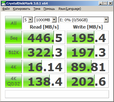Run the 512K random test
114x102 pixels.
pos(13,52)
